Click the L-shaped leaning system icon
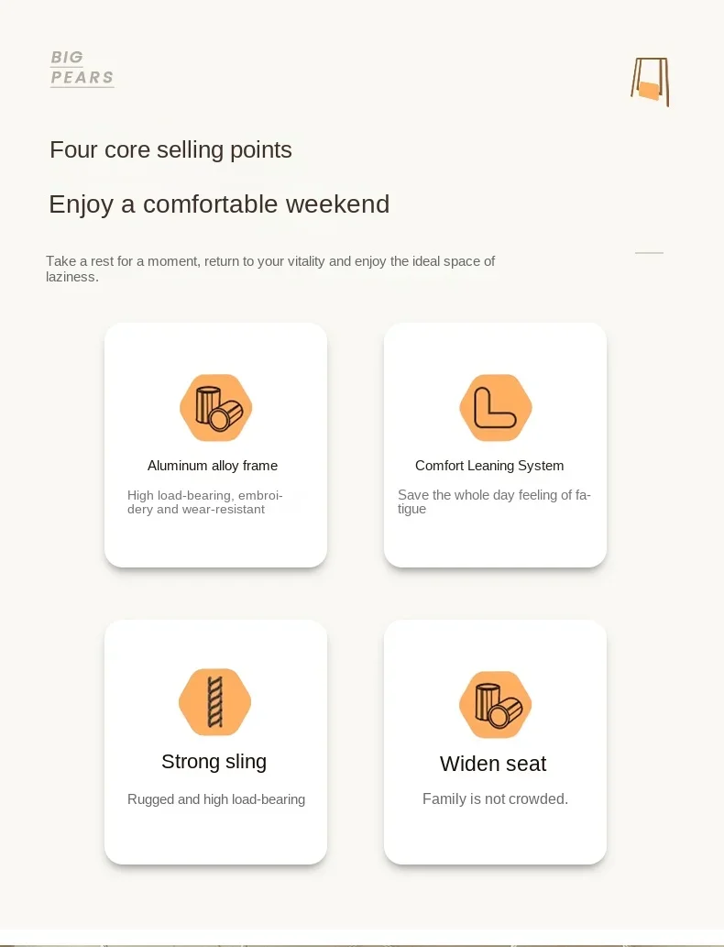This screenshot has width=724, height=947. click(496, 408)
